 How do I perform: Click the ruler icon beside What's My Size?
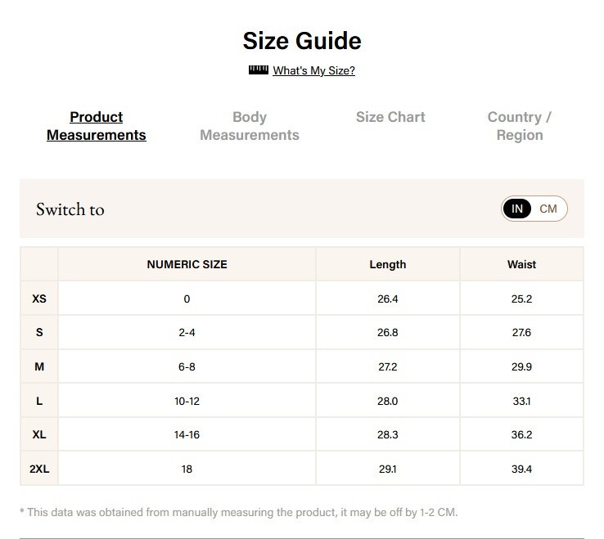tap(258, 70)
